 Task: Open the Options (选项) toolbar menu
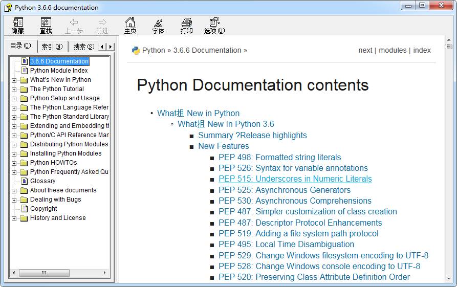pyautogui.click(x=214, y=26)
